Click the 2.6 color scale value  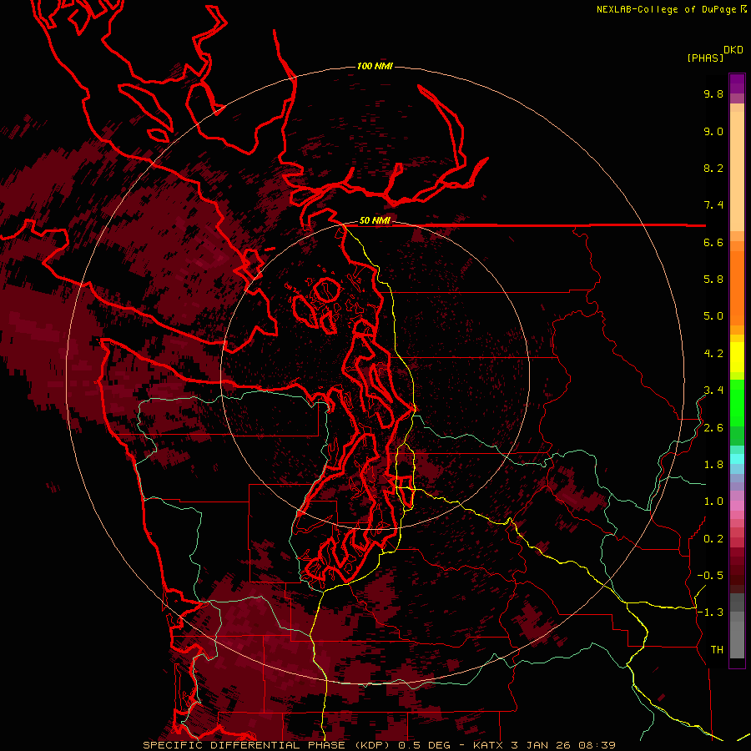(713, 428)
